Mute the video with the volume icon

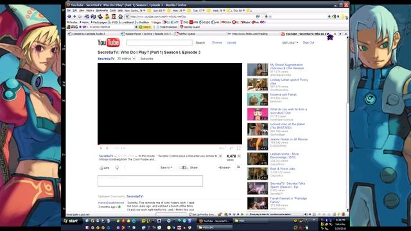pyautogui.click(x=107, y=148)
